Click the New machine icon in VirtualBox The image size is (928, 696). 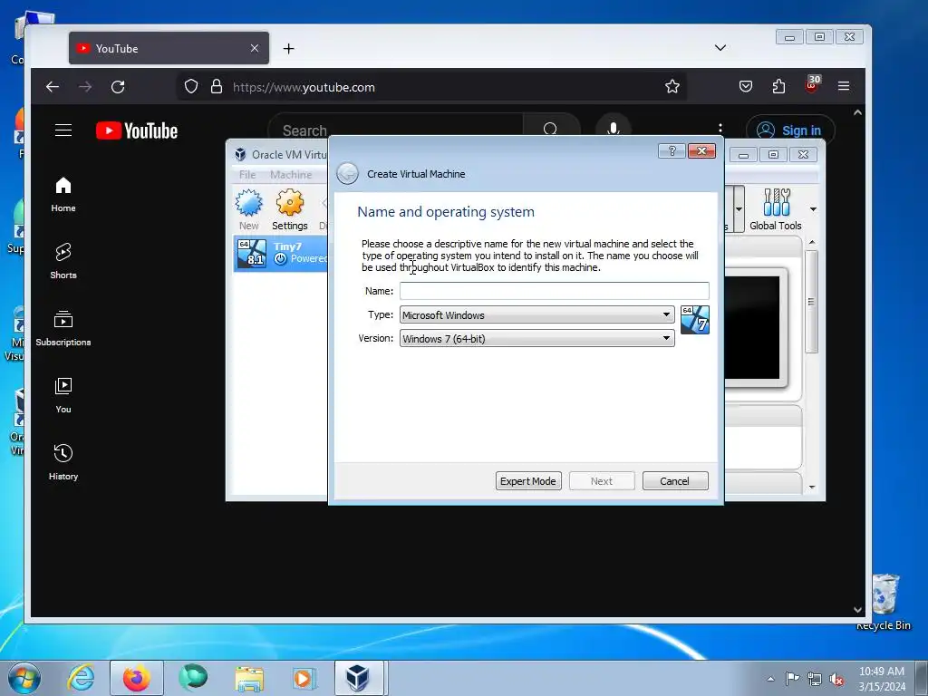(248, 209)
